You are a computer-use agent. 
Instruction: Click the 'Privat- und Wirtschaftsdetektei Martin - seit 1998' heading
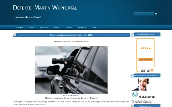(71, 35)
